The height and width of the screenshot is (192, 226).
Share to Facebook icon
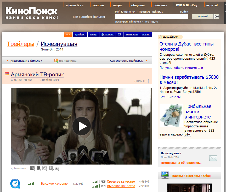pyautogui.click(x=39, y=168)
